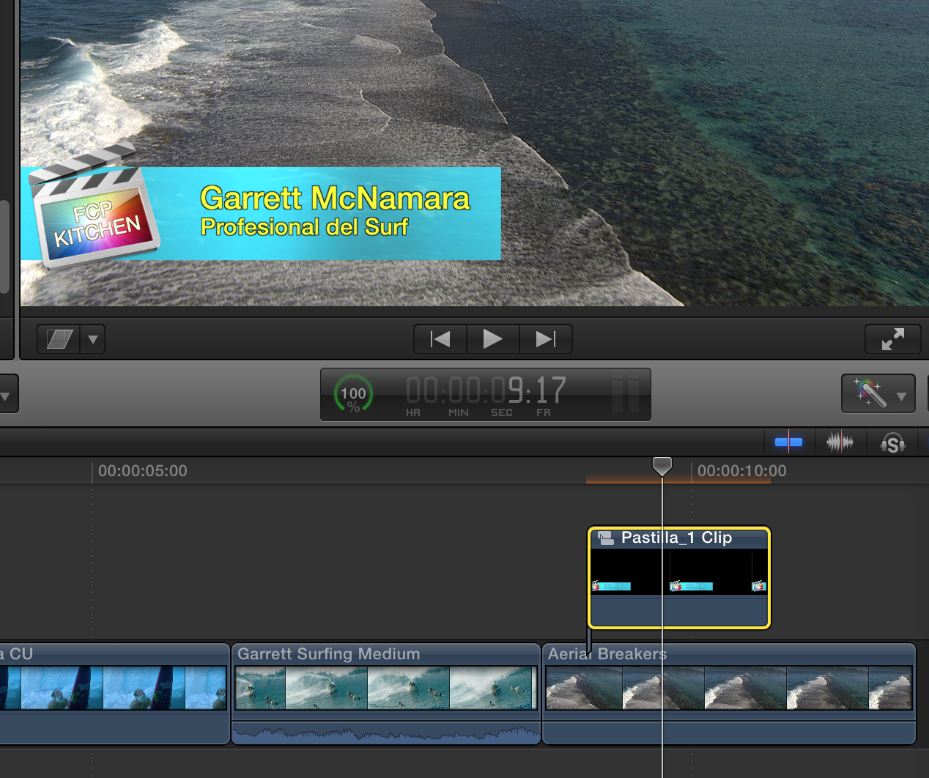This screenshot has height=778, width=929.
Task: Open the viewer overlay dropdown arrow
Action: [x=92, y=339]
